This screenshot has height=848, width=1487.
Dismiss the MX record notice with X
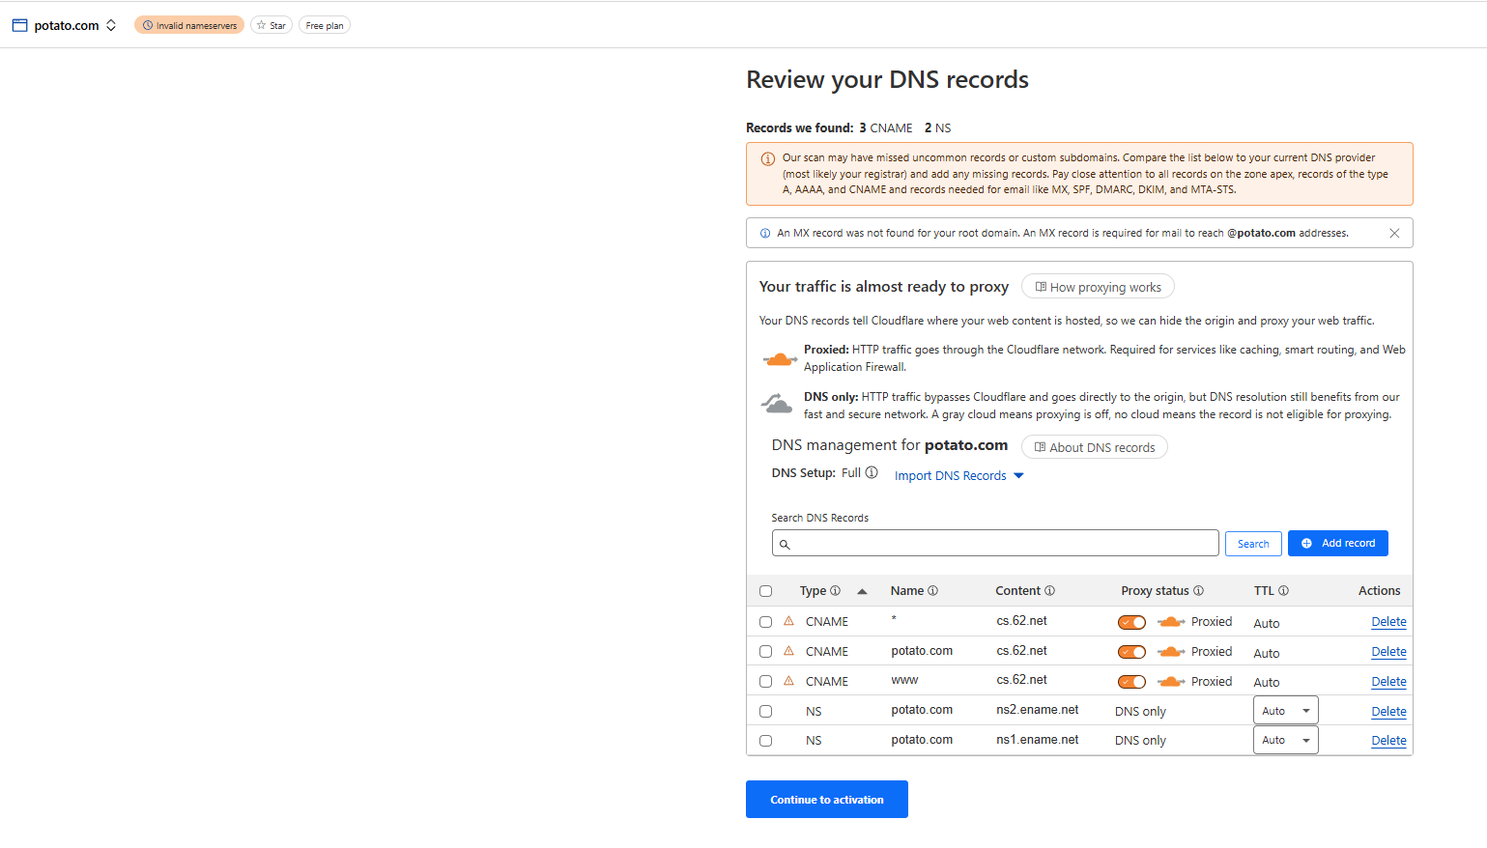[x=1394, y=233]
